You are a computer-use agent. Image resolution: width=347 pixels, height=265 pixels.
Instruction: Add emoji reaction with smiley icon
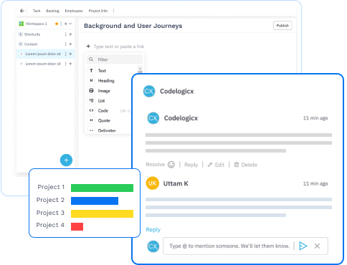171,165
